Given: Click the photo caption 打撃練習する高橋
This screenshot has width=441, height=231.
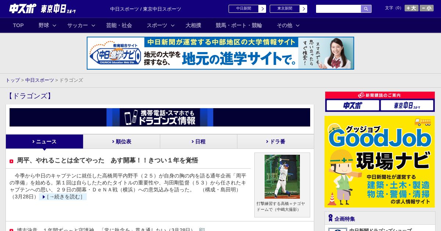Looking at the screenshot, I should click(x=281, y=206).
